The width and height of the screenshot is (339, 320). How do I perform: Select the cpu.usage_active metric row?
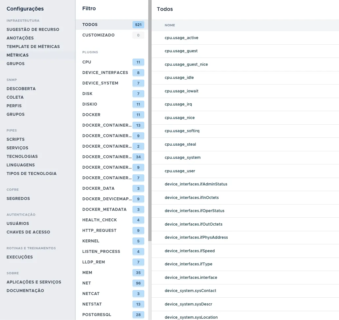[x=245, y=38]
